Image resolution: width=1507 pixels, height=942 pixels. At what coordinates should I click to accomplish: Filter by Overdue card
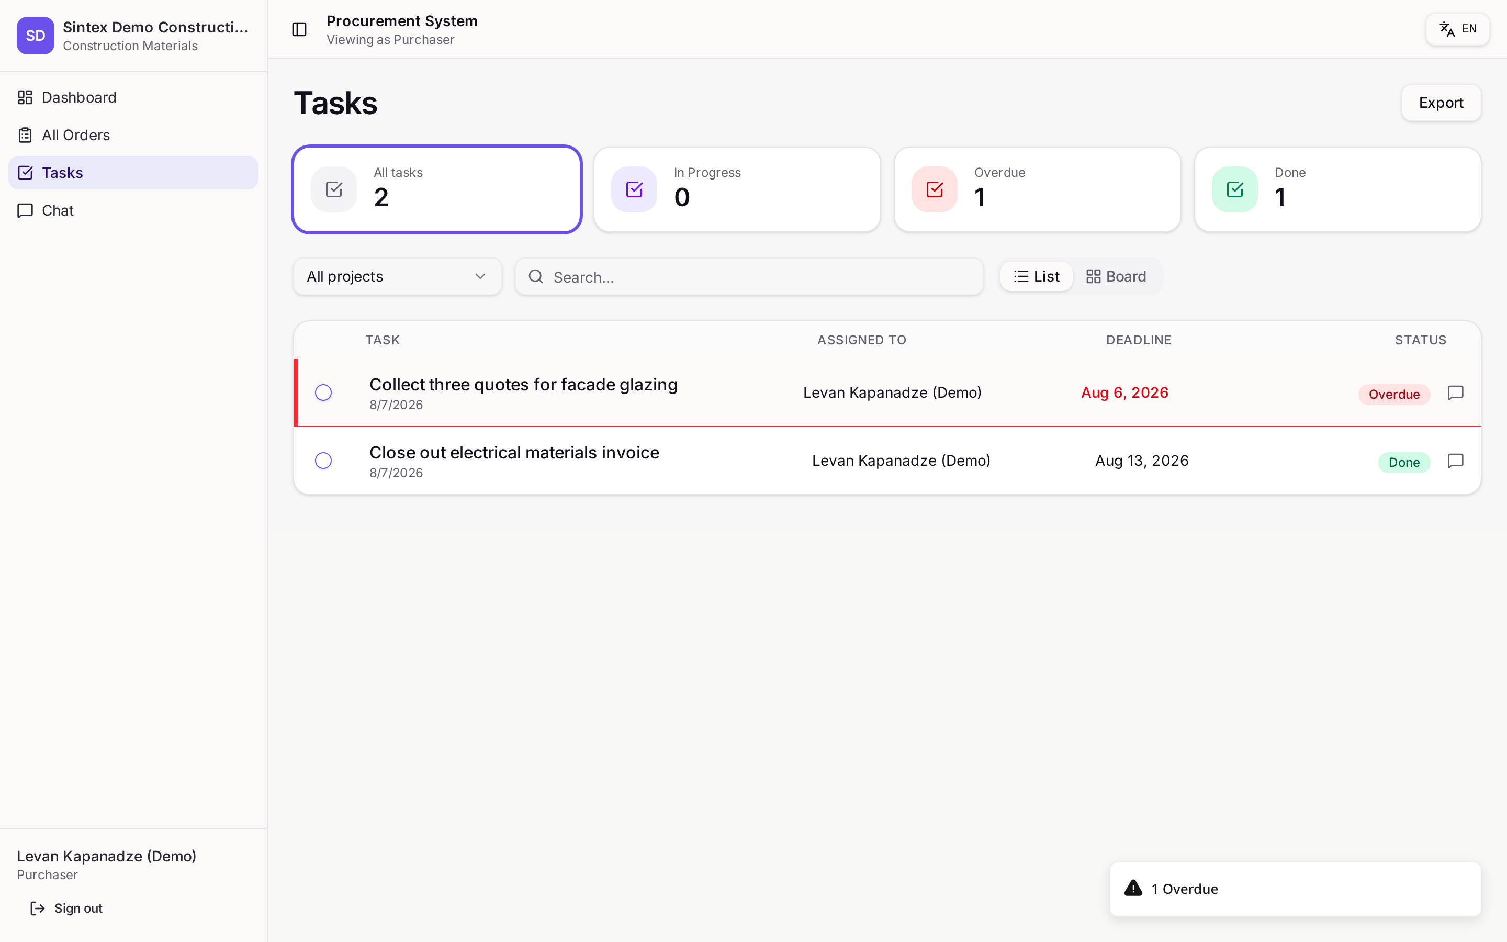1038,189
